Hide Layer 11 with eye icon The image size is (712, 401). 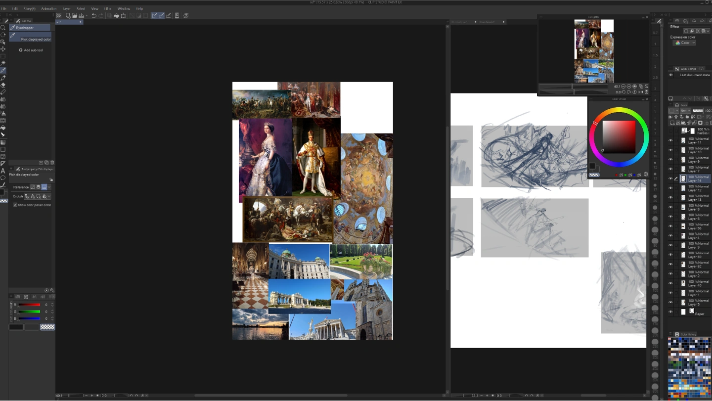[670, 140]
